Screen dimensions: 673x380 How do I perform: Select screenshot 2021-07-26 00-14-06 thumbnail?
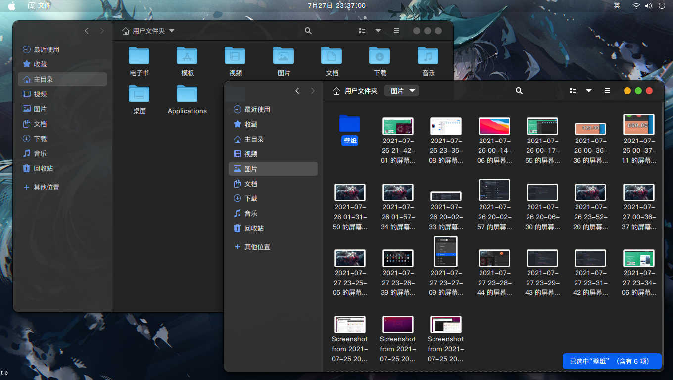click(494, 126)
